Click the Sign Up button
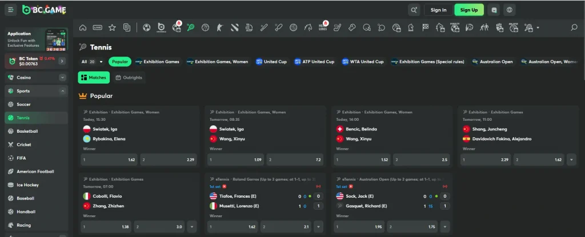Screen dimensions: 585x237 point(469,10)
